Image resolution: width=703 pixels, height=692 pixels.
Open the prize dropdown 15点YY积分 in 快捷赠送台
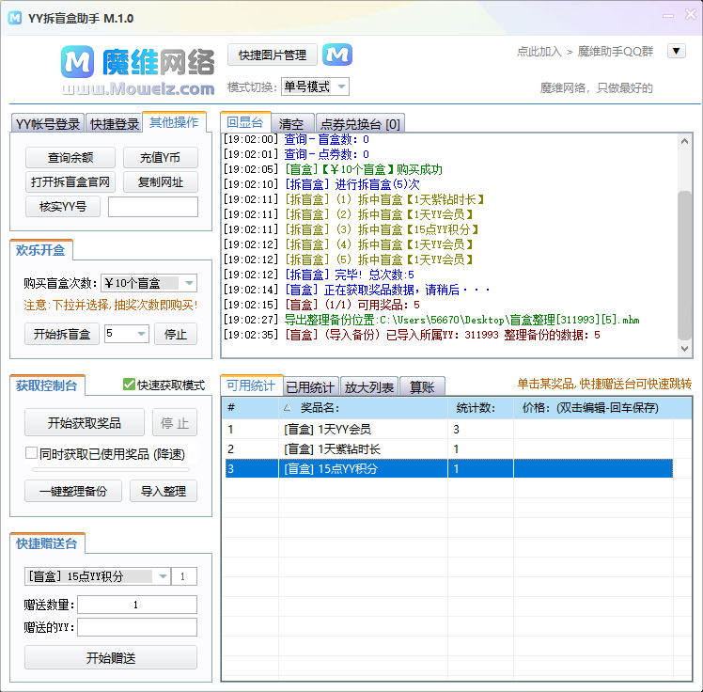coord(98,576)
